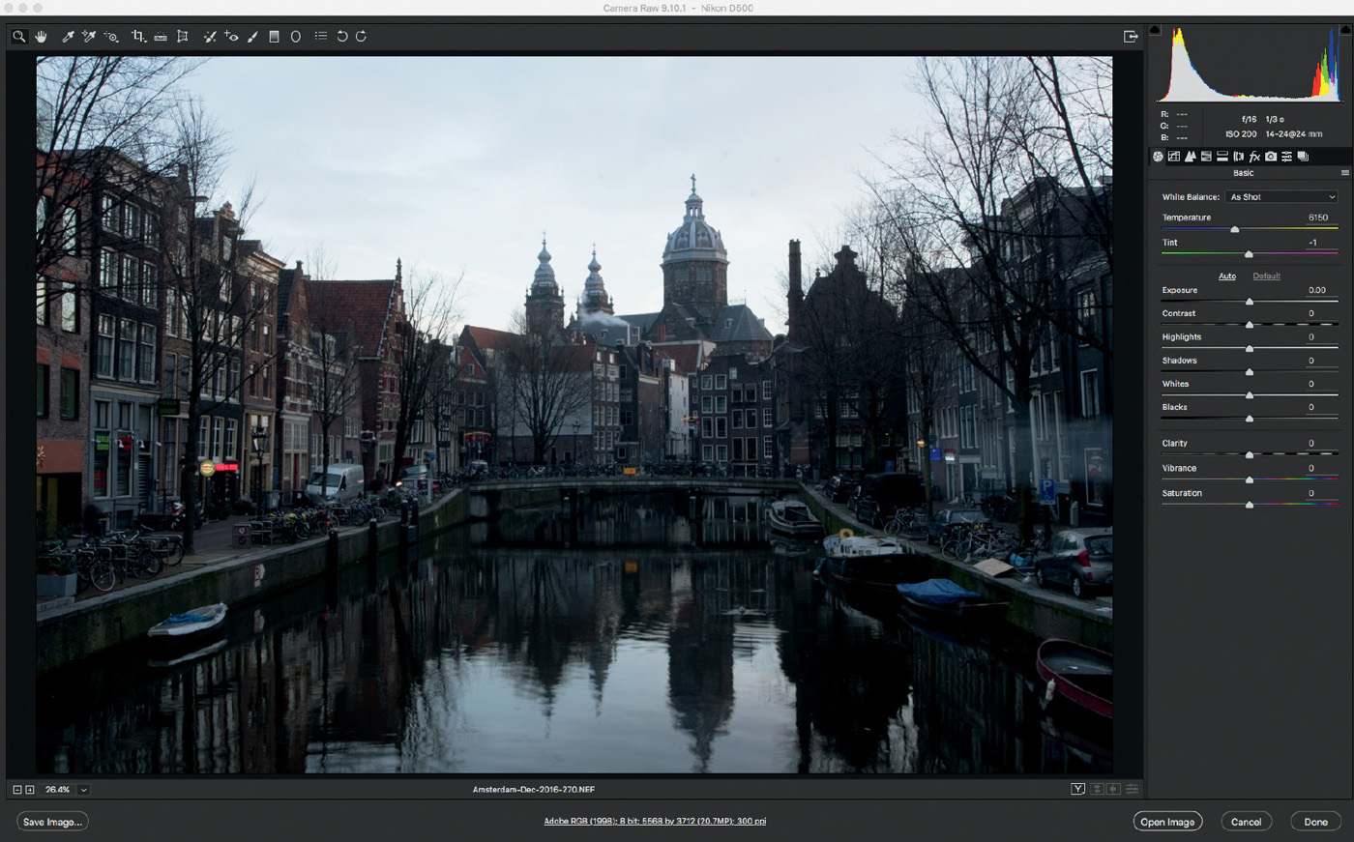Open the Basic panel options menu
Viewport: 1354px width, 842px height.
click(1344, 173)
